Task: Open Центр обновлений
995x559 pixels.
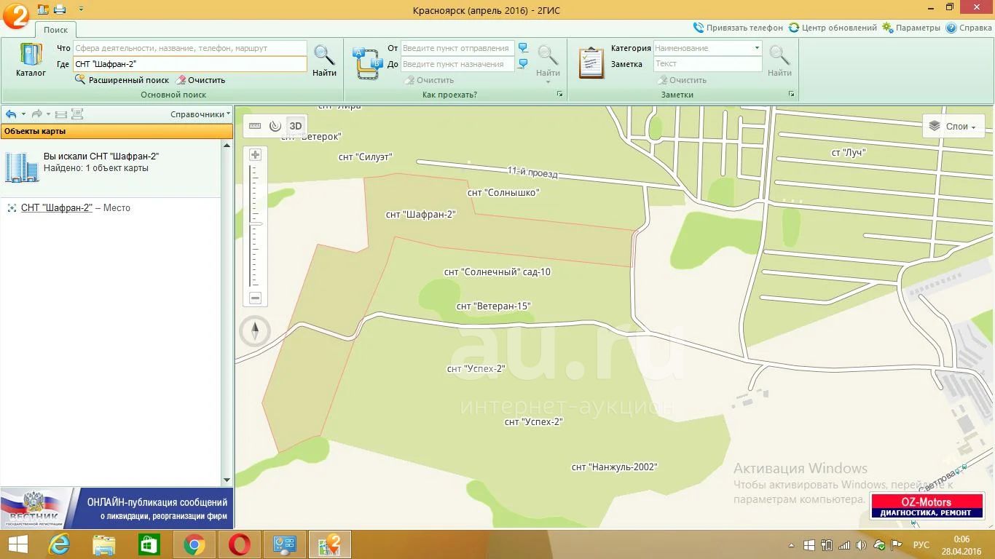Action: coord(833,28)
